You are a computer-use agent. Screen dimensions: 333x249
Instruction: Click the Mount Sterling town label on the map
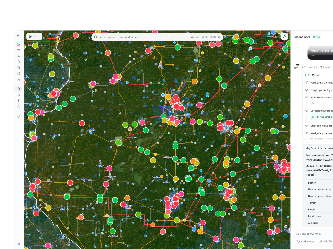[84, 180]
